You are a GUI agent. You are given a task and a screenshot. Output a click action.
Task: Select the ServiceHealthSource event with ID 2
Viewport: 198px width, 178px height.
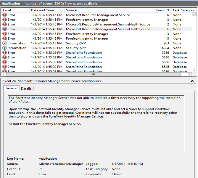[x=96, y=24]
